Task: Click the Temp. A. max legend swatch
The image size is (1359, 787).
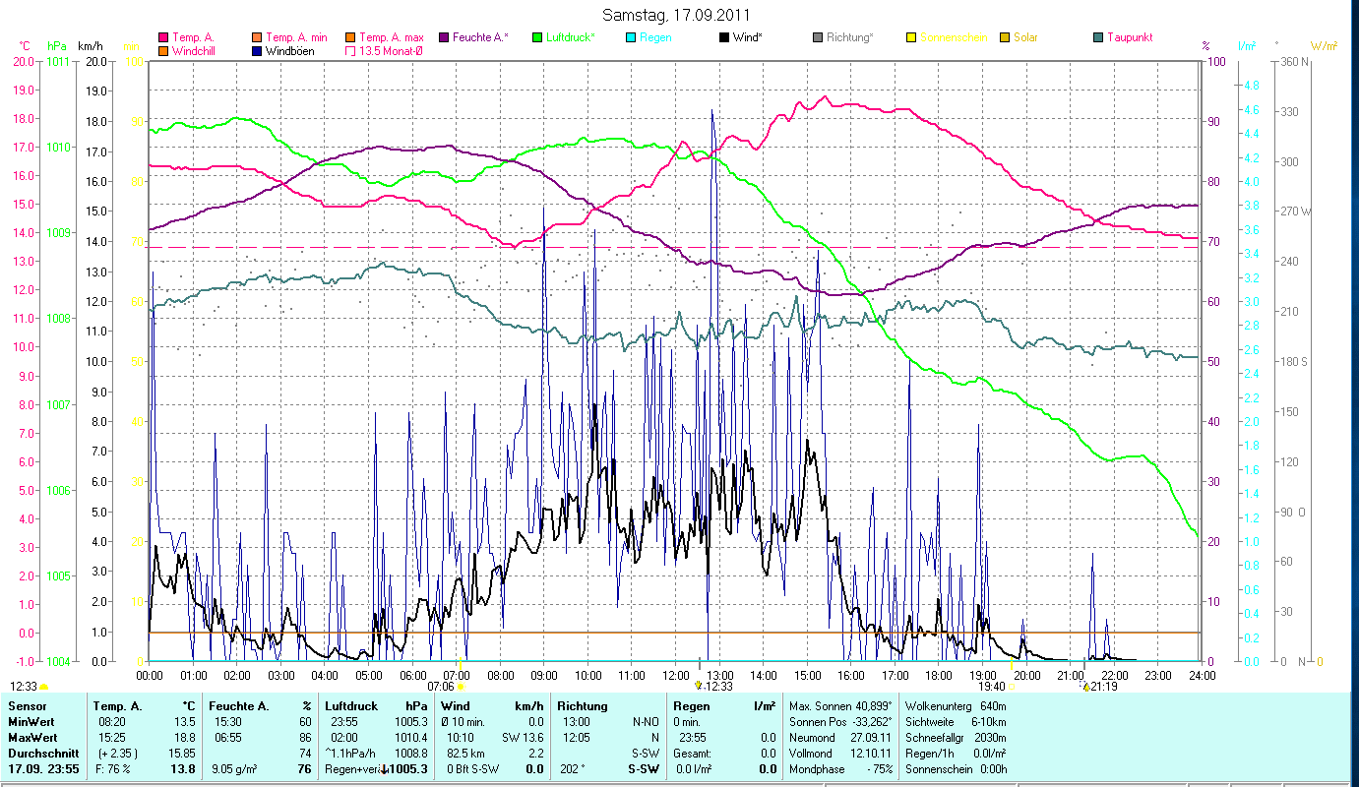Action: pos(350,37)
